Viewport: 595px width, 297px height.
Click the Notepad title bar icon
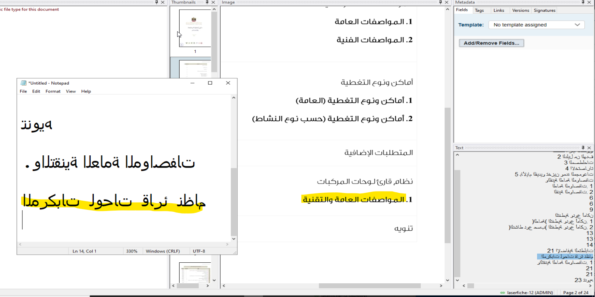pyautogui.click(x=23, y=83)
